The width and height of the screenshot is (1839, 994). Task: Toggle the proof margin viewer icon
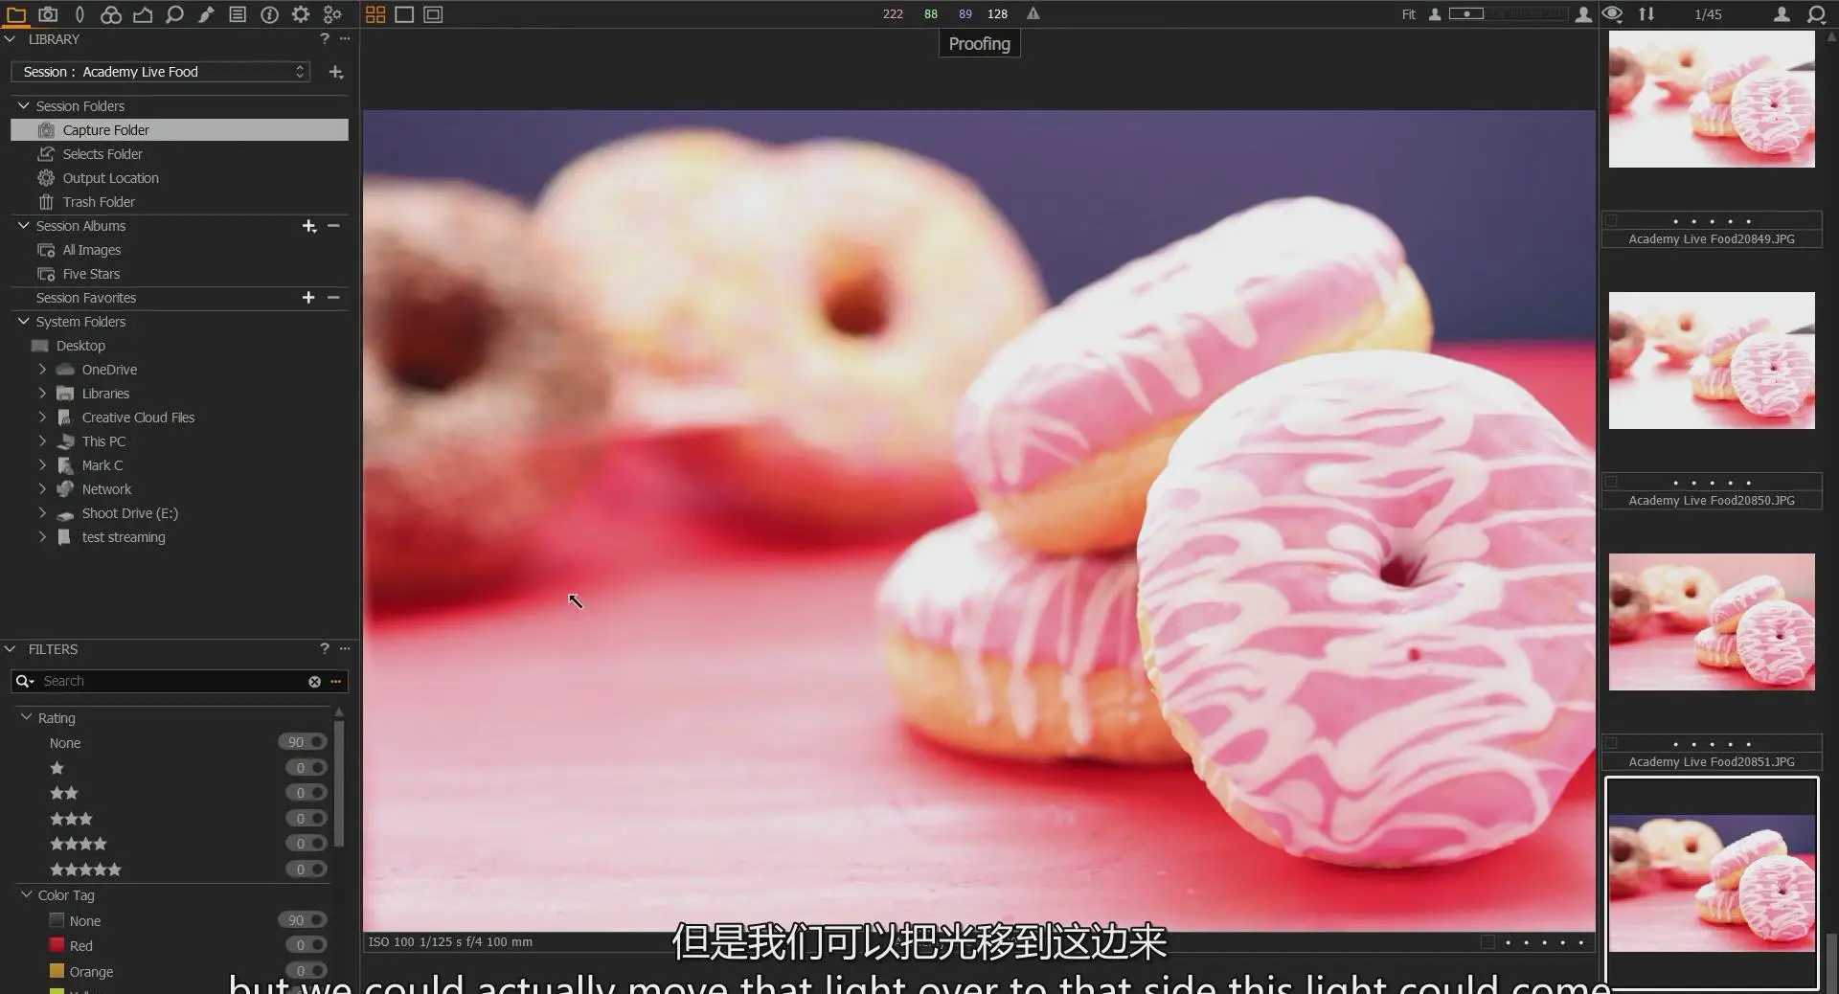pos(433,14)
